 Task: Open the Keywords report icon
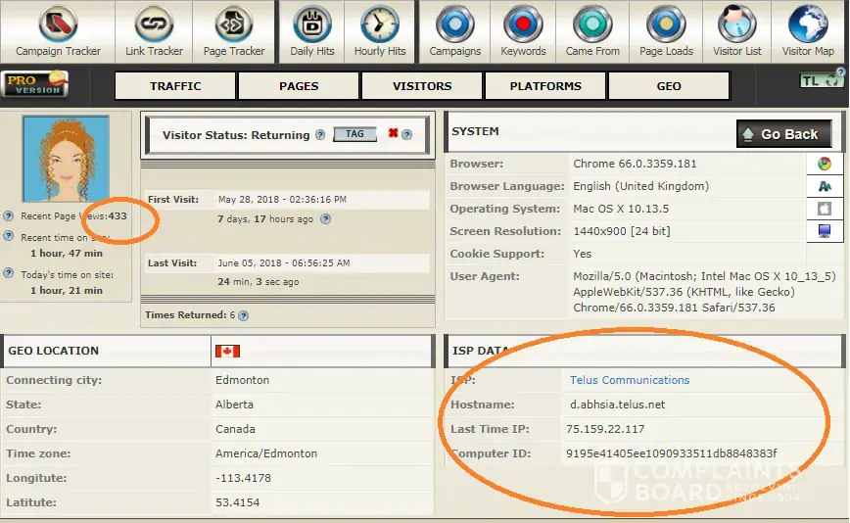point(523,31)
